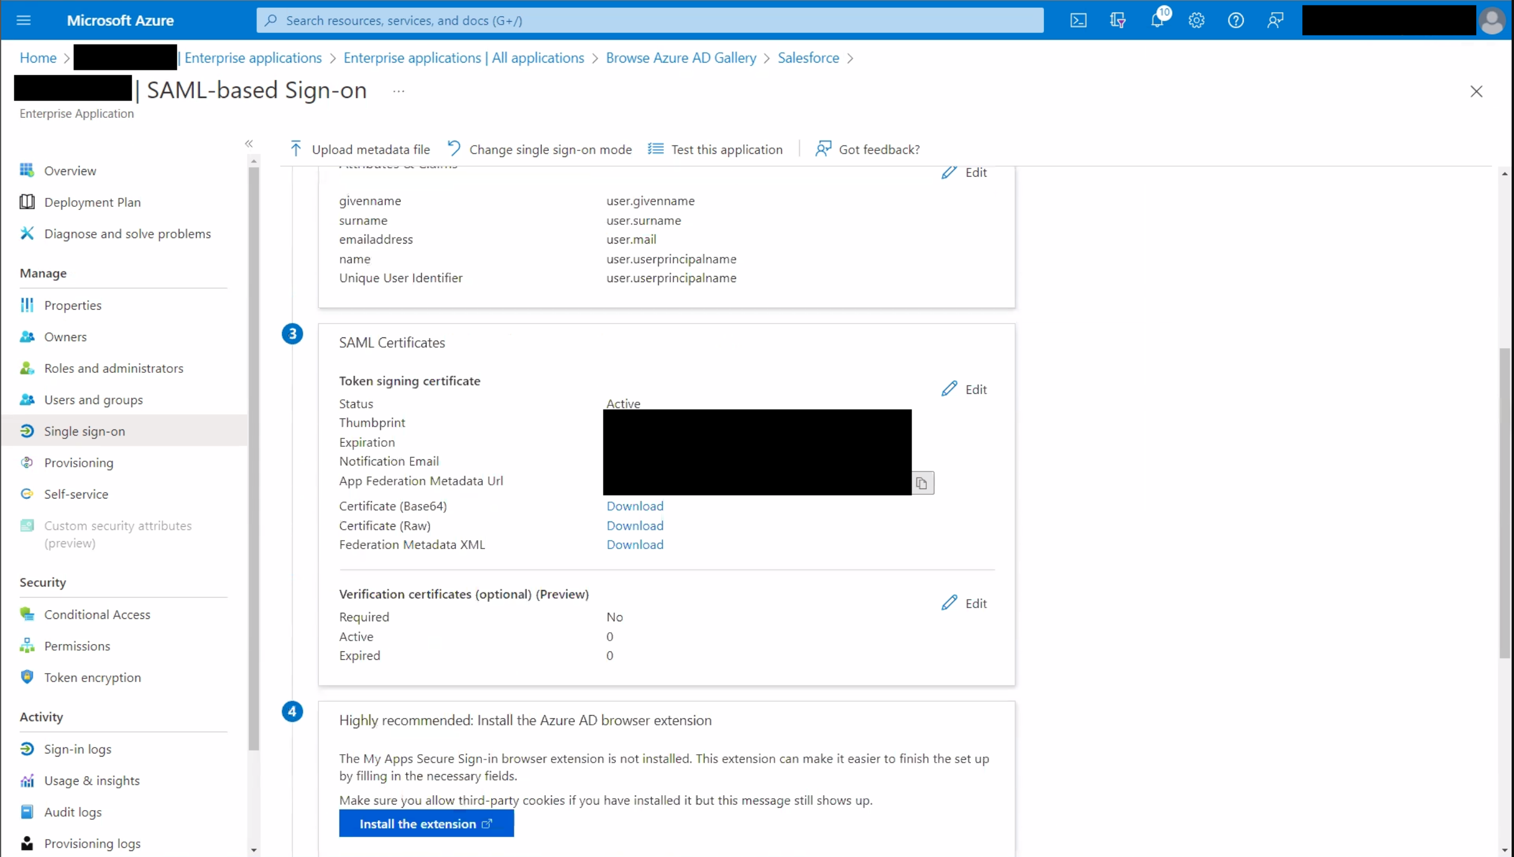Click the sidebar scrollbar down arrow
Screen dimensions: 1514x857
pyautogui.click(x=253, y=850)
